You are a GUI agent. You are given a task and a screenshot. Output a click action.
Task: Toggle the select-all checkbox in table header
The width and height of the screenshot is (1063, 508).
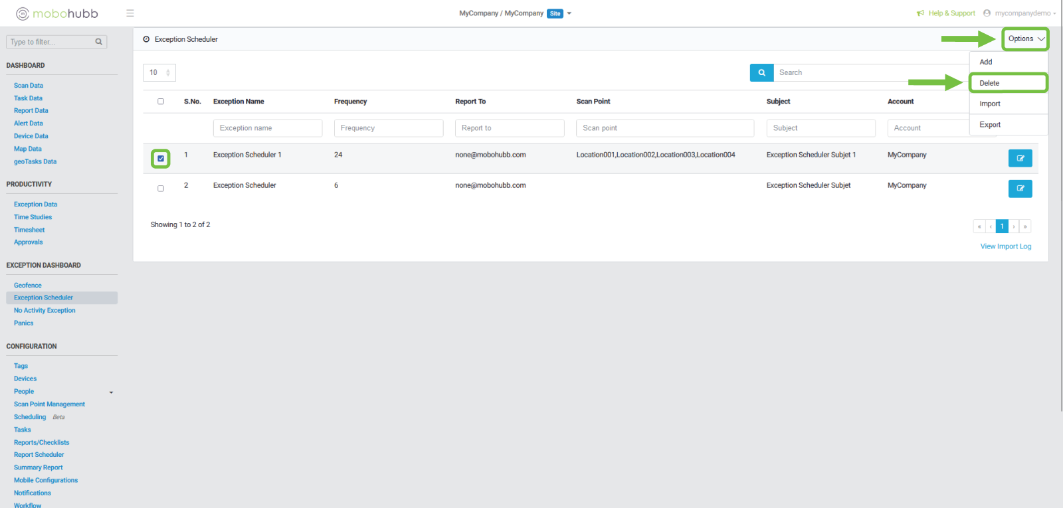(x=161, y=102)
